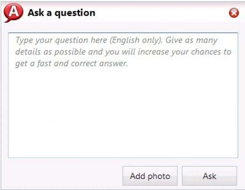The width and height of the screenshot is (245, 190).
Task: Choose Add photo next to the Ask button
Action: click(150, 176)
